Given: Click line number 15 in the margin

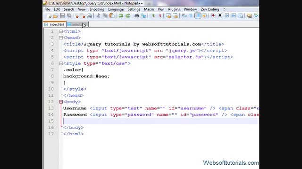Looking at the screenshot, I should pyautogui.click(x=51, y=121).
